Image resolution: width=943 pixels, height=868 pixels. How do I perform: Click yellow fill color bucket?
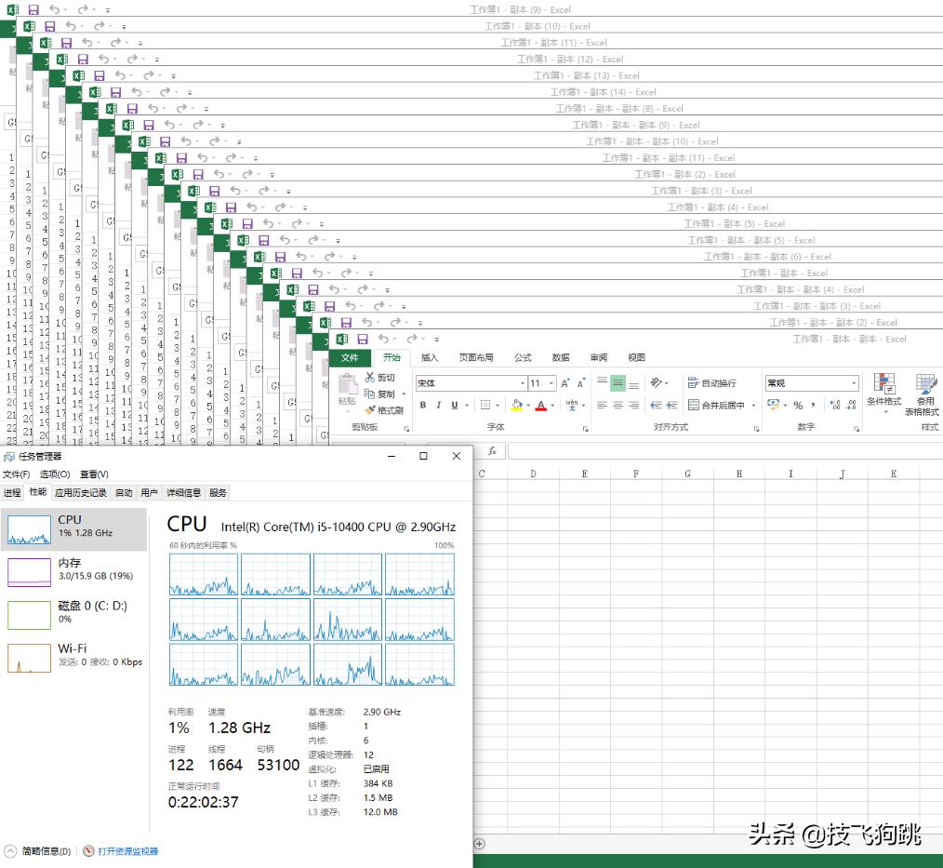517,405
